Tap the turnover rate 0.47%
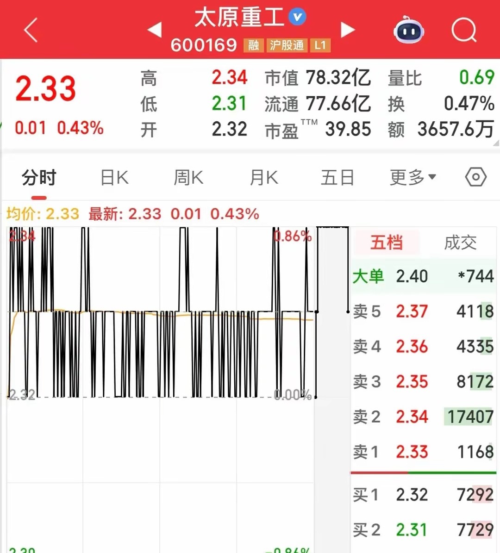Viewport: 500px width, 553px height. click(x=469, y=103)
